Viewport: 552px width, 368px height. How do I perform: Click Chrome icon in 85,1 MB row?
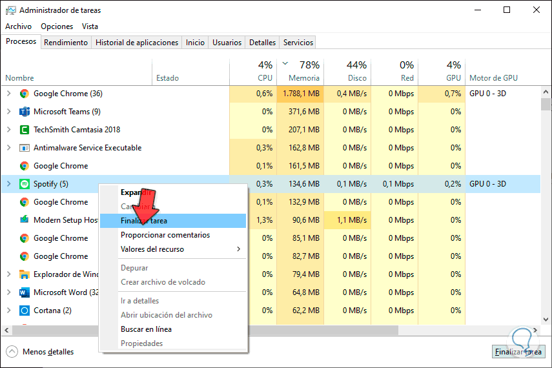click(25, 238)
